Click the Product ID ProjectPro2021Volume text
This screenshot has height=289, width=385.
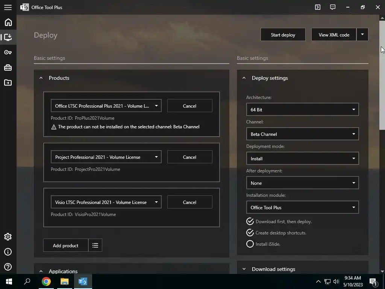coord(85,169)
